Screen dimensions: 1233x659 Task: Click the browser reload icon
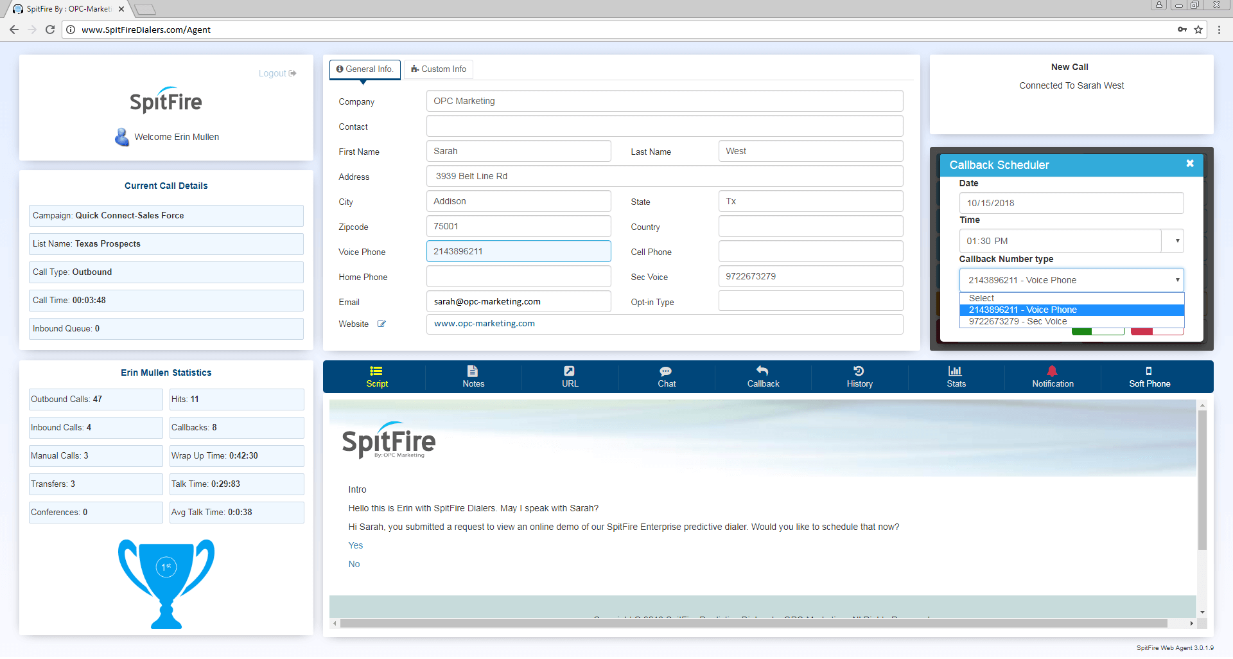coord(50,30)
